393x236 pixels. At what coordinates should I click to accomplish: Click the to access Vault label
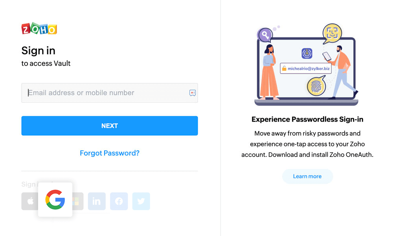coord(46,63)
